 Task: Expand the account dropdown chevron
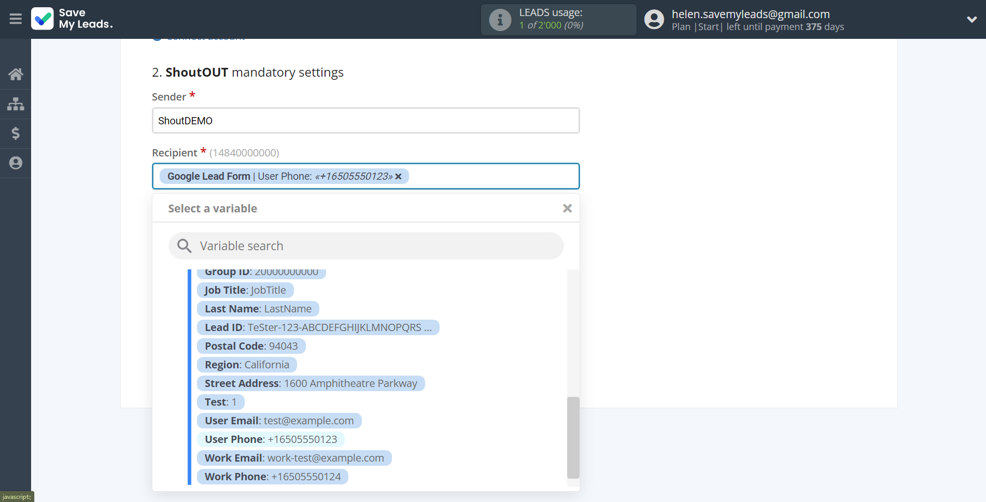coord(971,20)
